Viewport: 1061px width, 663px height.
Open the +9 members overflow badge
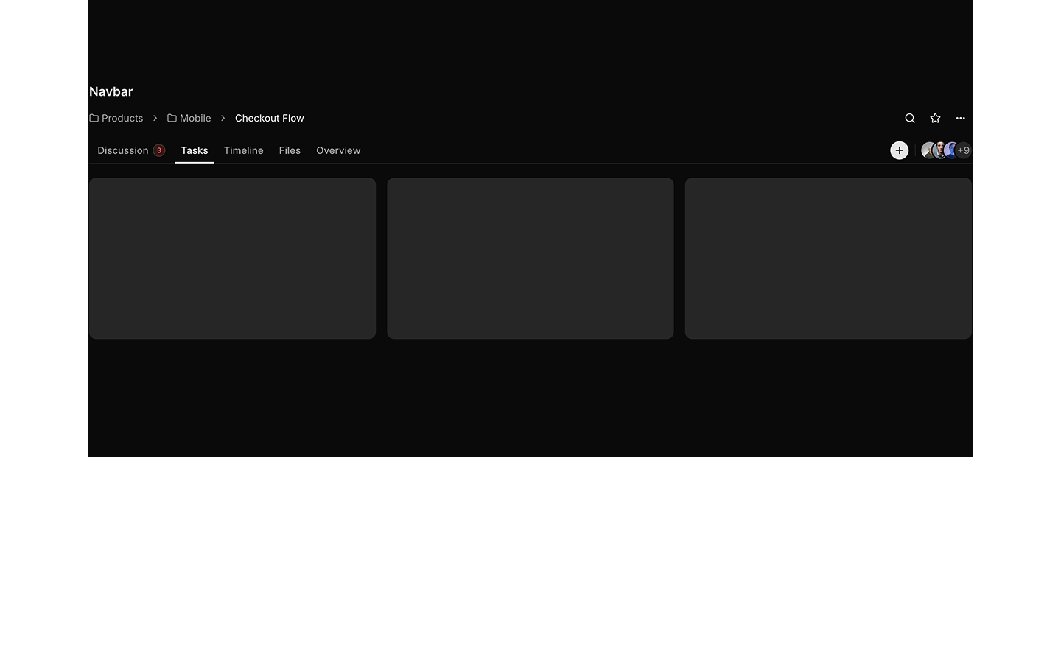tap(964, 150)
